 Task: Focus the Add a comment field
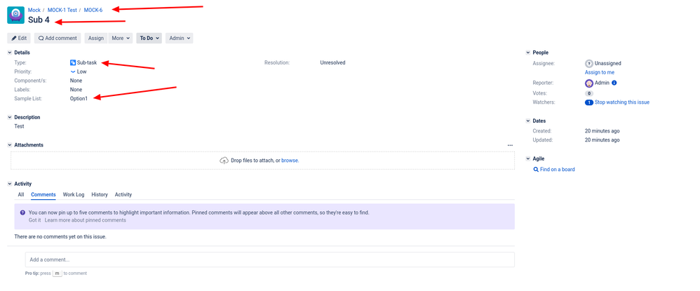pos(269,259)
